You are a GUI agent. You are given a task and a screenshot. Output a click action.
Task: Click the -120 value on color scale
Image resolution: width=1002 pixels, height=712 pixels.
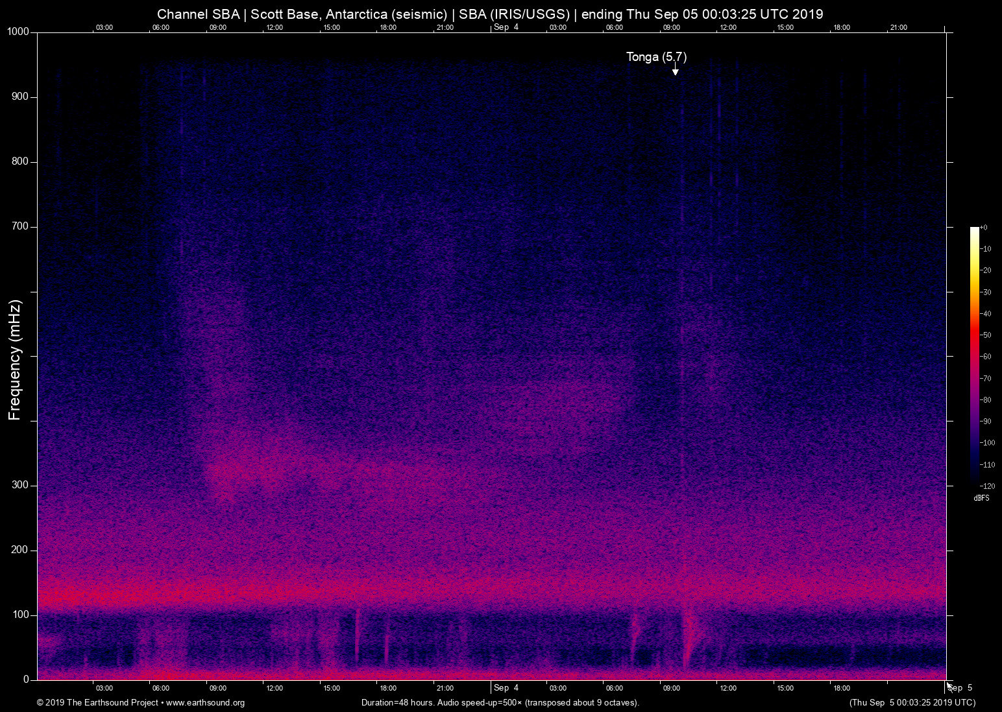[987, 486]
